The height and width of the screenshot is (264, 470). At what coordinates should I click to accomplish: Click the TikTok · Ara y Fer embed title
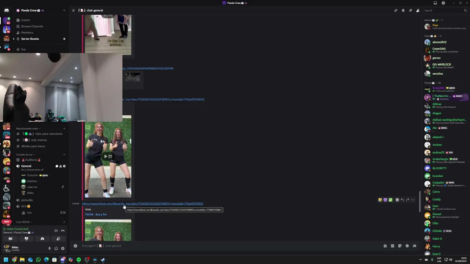tap(96, 214)
